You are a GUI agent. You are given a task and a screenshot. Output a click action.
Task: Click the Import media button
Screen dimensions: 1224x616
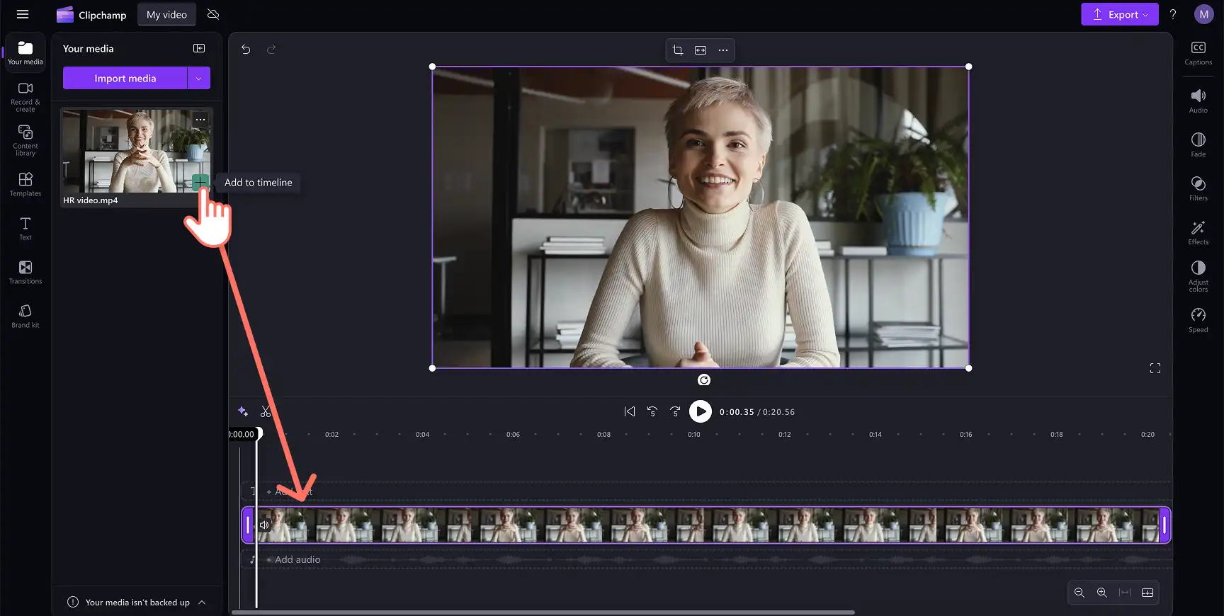[x=125, y=78]
